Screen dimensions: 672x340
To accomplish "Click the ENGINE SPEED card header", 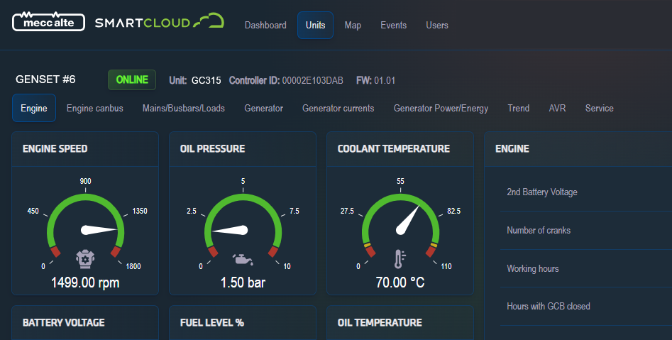I will [x=85, y=149].
